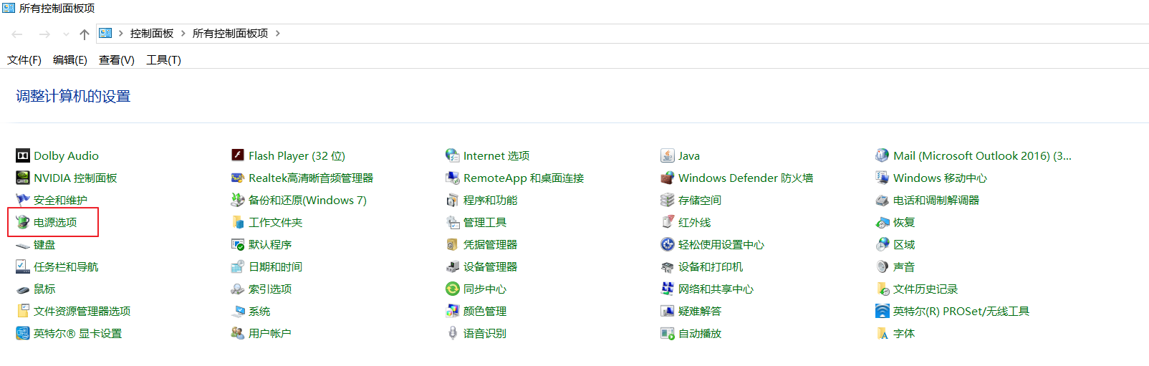
Task: Click the 备份和还原 icon
Action: [x=238, y=200]
